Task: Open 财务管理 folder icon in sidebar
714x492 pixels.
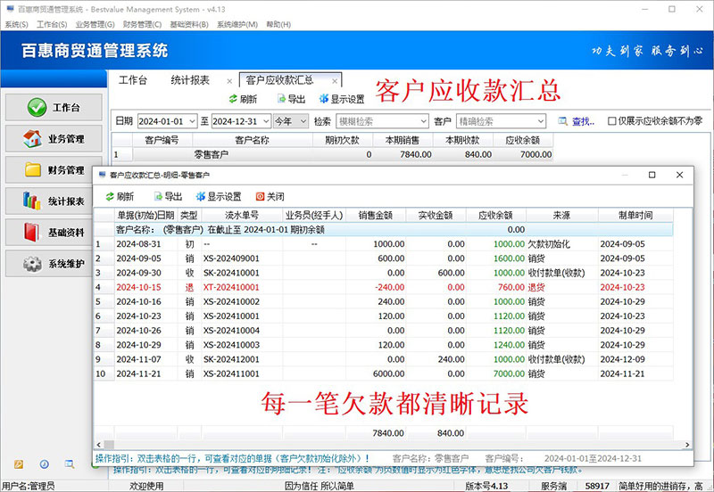Action: point(33,169)
